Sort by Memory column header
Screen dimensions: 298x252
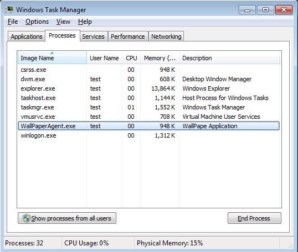click(160, 58)
